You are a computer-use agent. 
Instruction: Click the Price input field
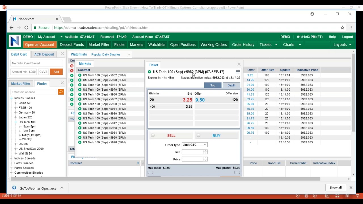coord(193,159)
